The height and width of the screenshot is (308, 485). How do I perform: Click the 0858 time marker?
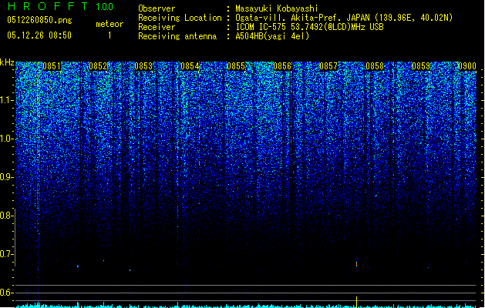(375, 66)
